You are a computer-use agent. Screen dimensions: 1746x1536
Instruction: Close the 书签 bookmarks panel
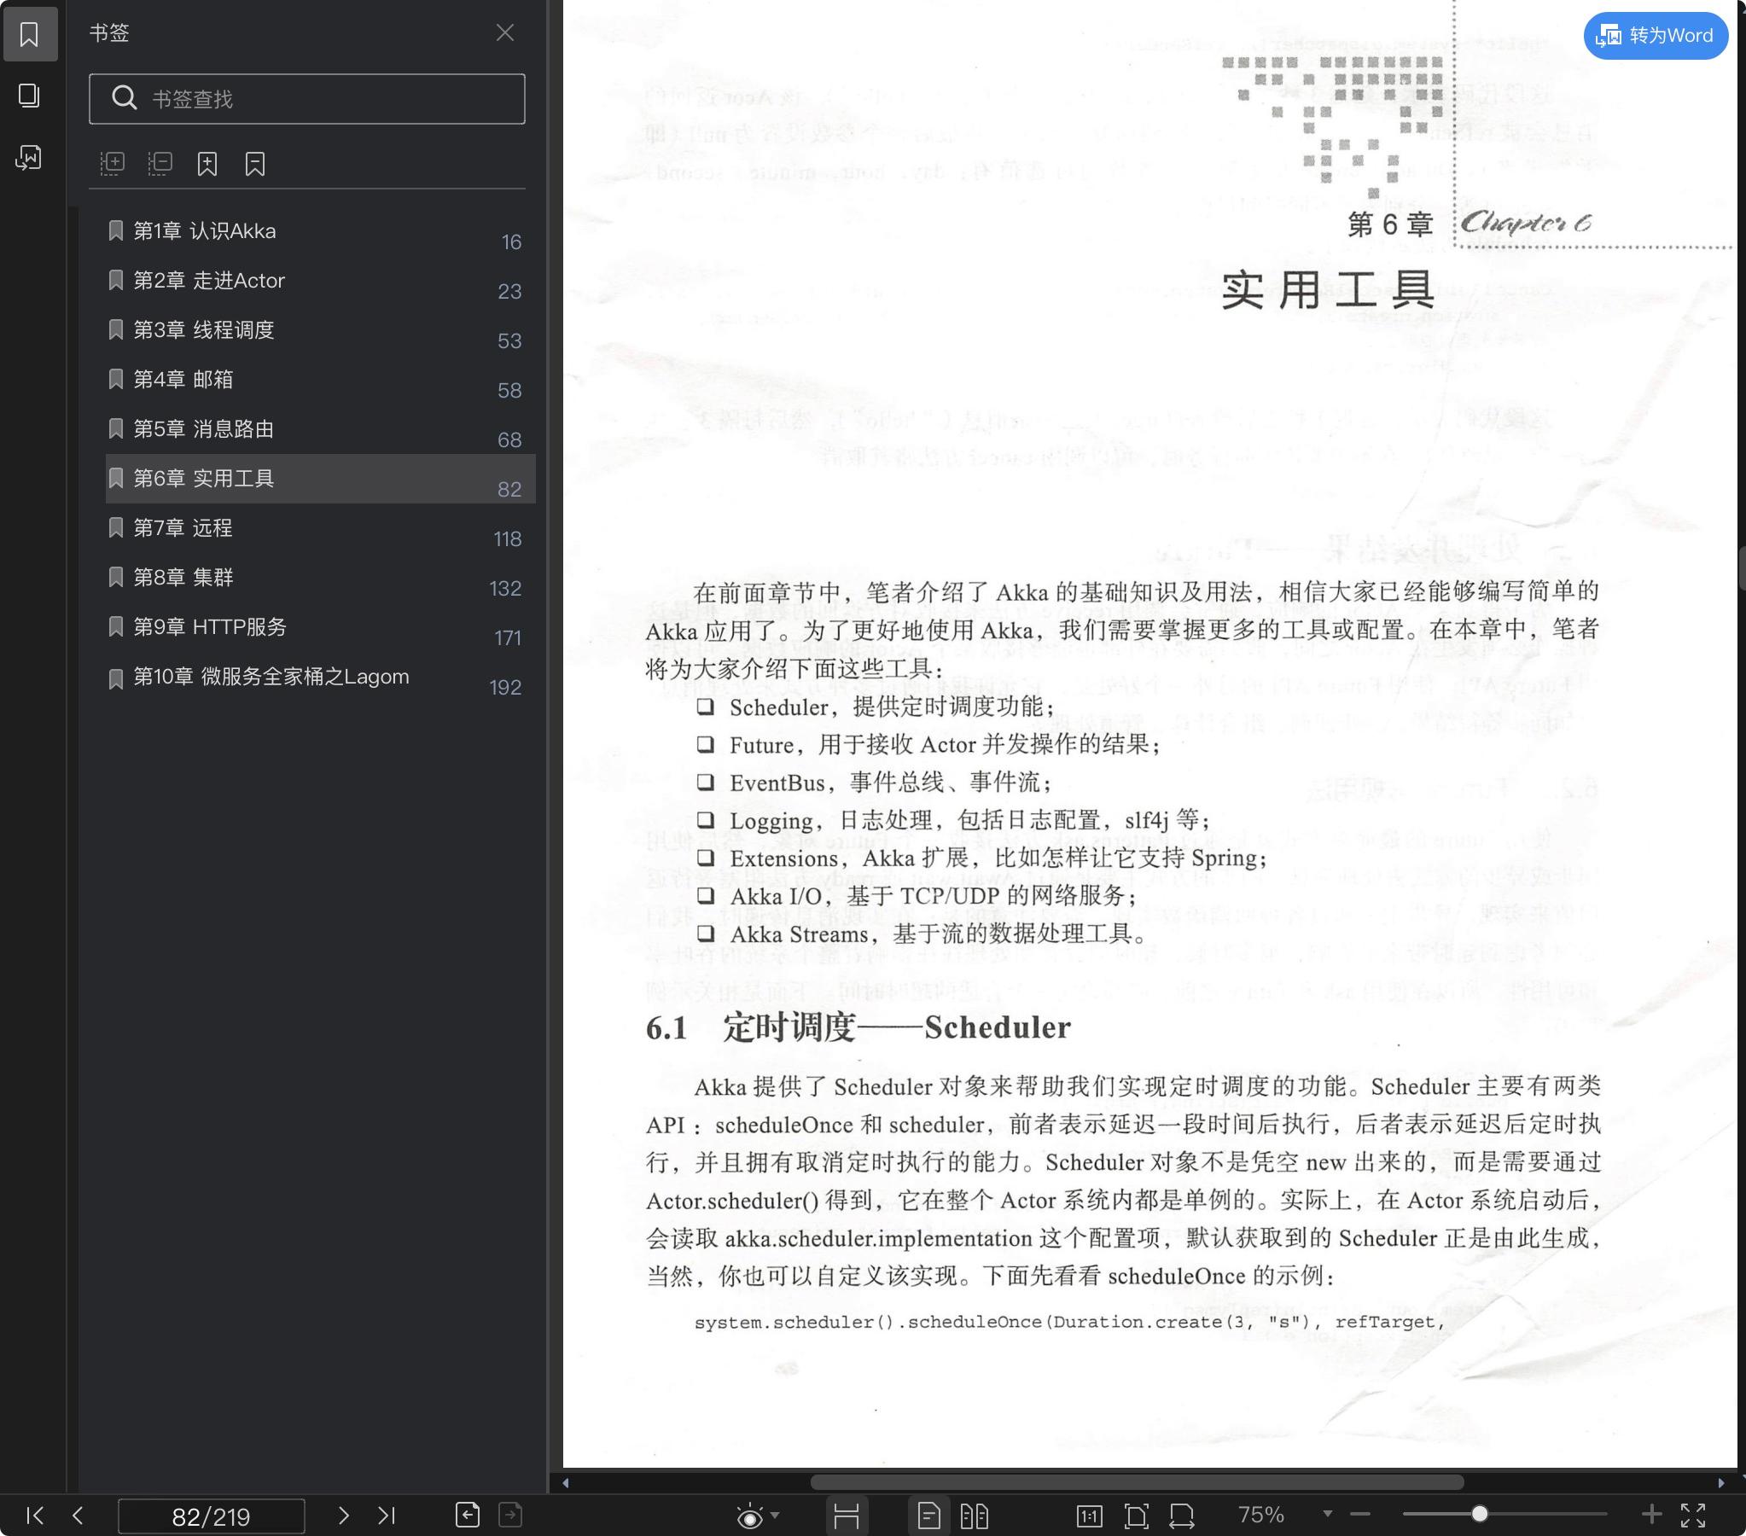505,32
